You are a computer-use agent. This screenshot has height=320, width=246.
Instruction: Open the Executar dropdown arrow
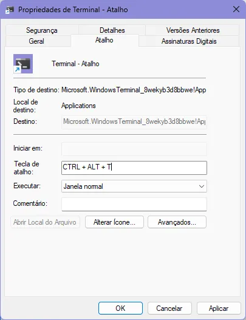click(x=202, y=186)
